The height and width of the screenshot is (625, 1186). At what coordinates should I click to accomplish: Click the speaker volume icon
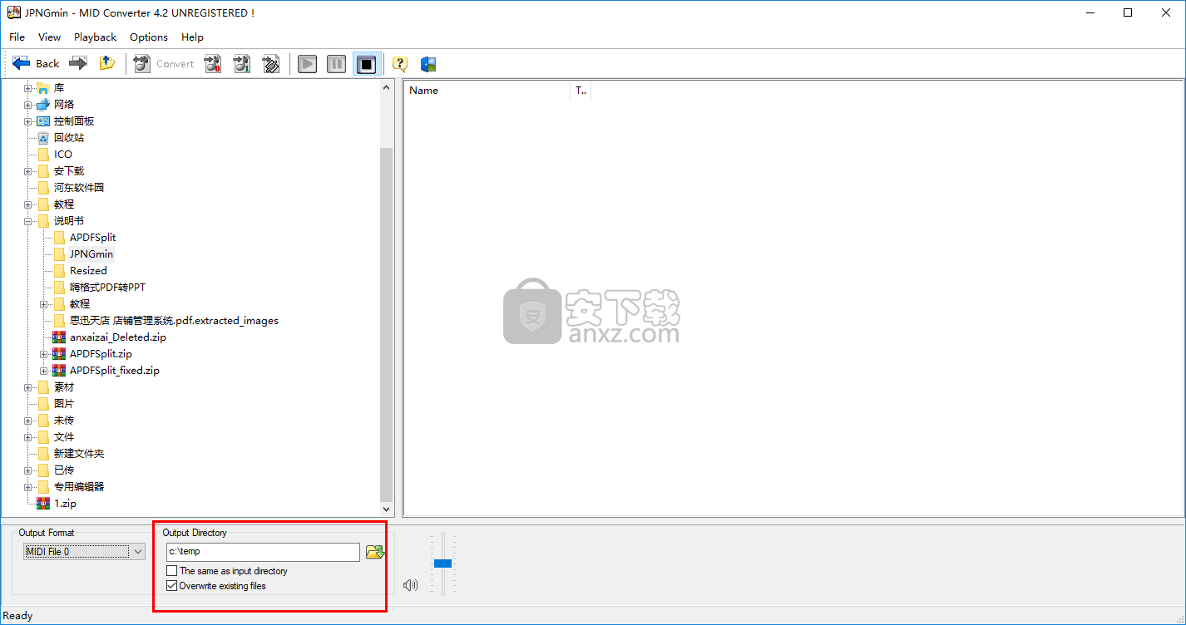[410, 585]
